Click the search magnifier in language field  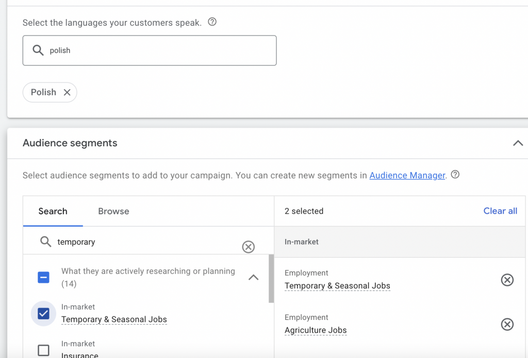click(x=38, y=50)
